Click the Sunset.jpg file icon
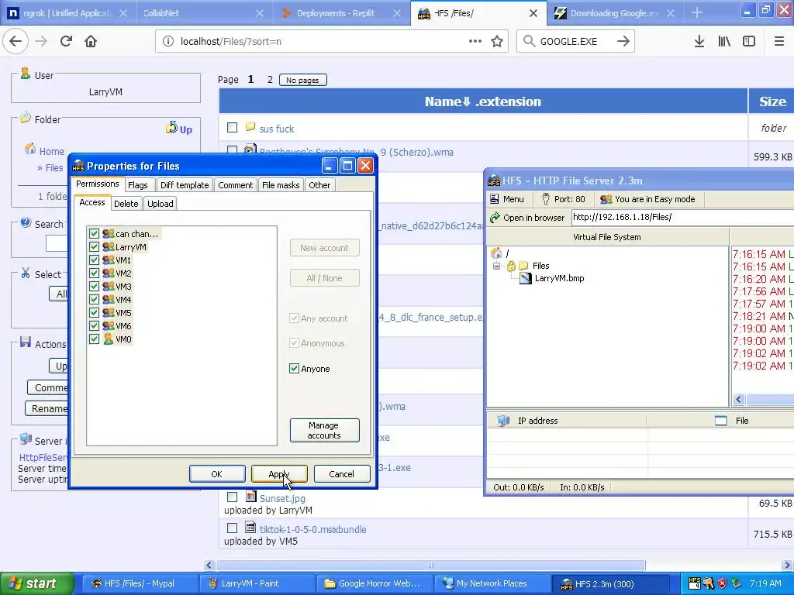Viewport: 794px width, 595px height. click(250, 497)
